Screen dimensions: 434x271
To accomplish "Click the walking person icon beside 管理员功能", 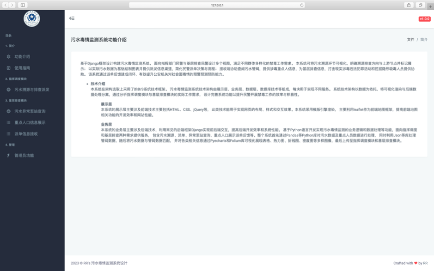I will [8, 156].
